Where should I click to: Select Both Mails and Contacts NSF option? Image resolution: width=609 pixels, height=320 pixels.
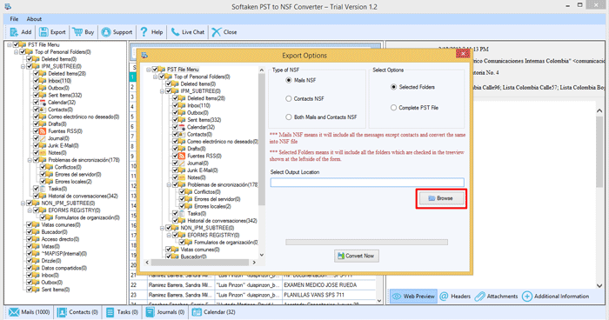click(289, 117)
